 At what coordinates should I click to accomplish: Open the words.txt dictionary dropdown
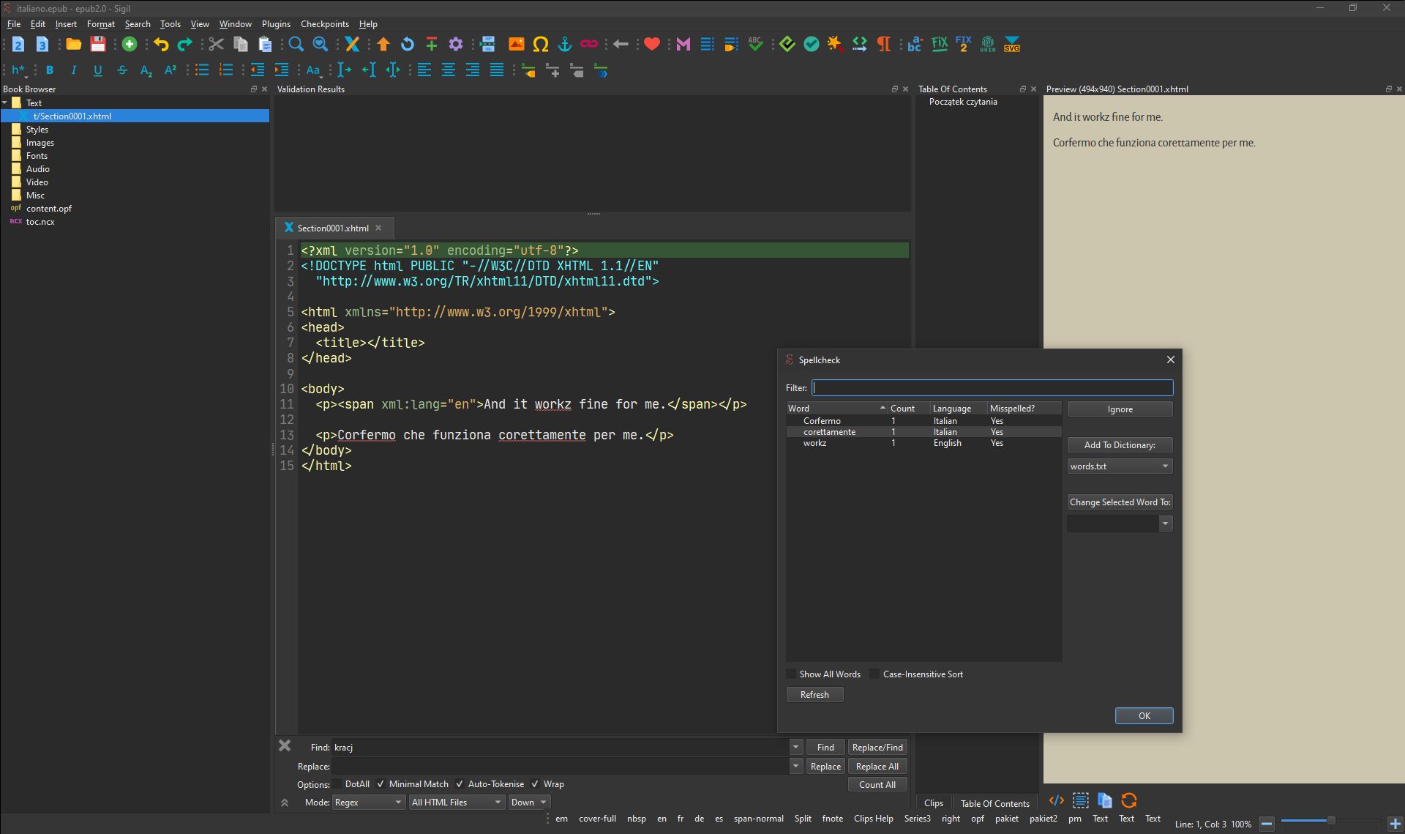1120,466
